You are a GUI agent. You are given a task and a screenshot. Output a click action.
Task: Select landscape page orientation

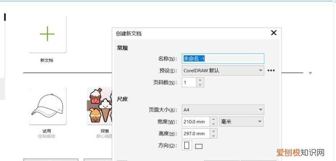(x=199, y=146)
